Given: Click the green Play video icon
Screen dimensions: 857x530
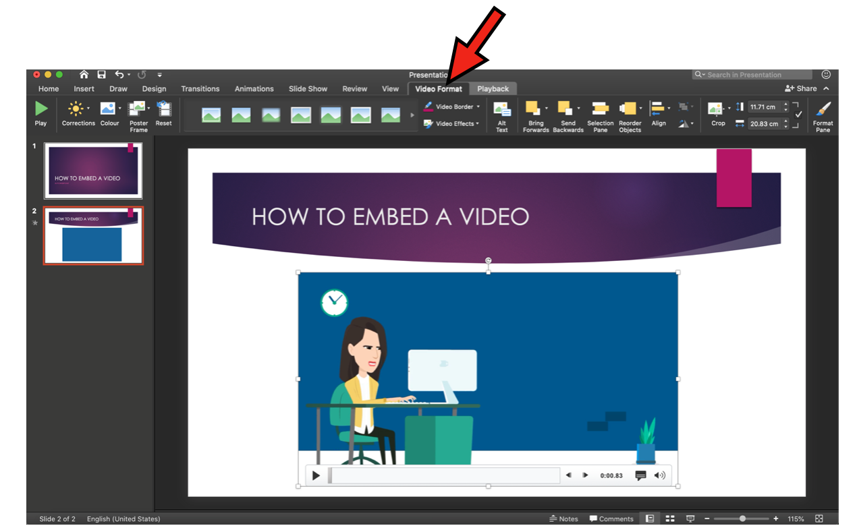Looking at the screenshot, I should coord(41,109).
